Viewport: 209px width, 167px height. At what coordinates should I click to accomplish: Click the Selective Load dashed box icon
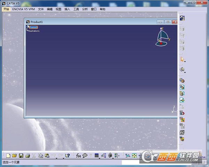coord(182,126)
